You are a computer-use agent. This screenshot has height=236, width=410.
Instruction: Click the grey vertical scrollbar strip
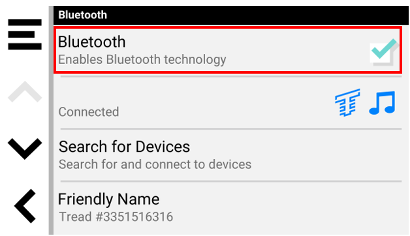[x=51, y=120]
